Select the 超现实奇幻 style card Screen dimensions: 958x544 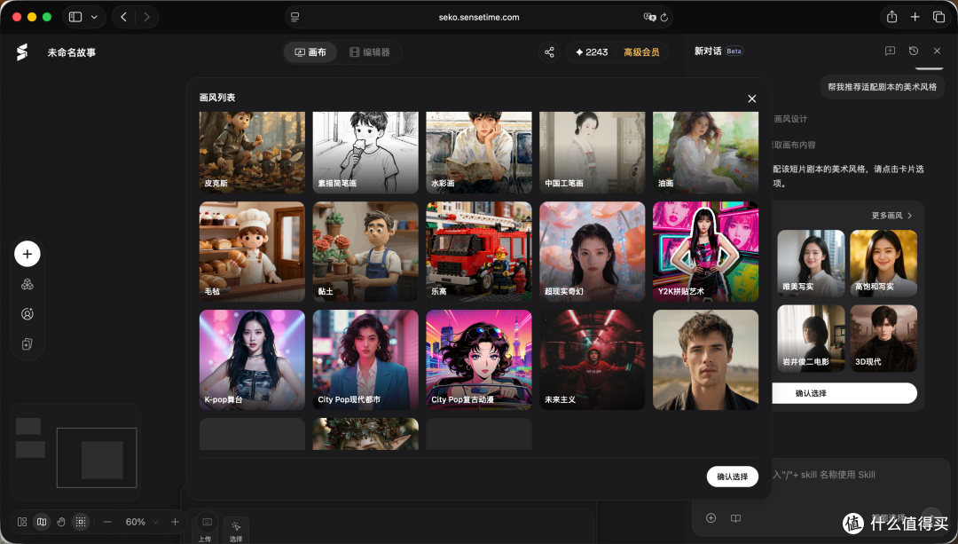(x=592, y=252)
